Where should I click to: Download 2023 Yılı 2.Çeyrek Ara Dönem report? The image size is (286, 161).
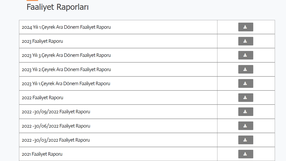246,69
